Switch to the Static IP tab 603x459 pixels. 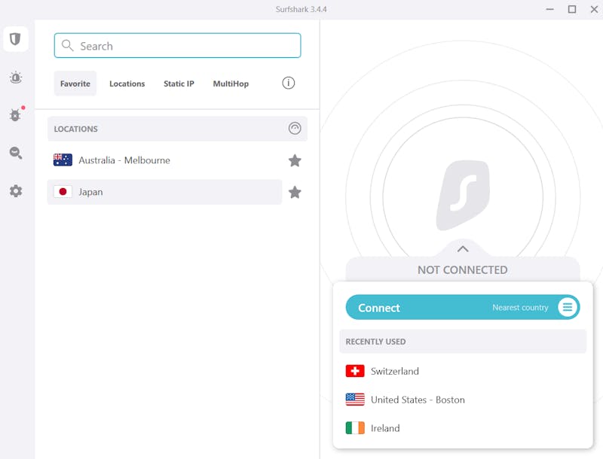(x=179, y=84)
